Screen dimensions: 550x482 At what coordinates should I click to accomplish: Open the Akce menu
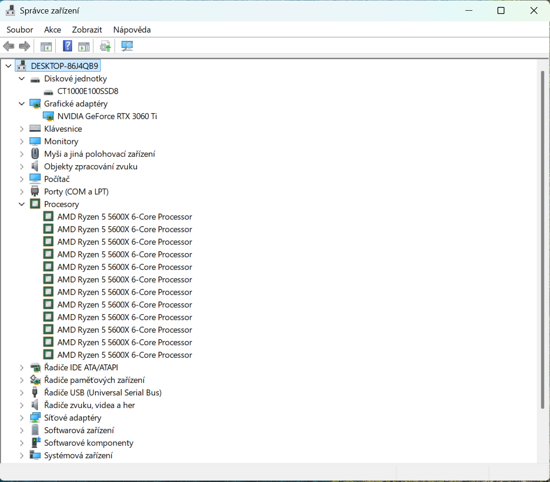pos(53,30)
